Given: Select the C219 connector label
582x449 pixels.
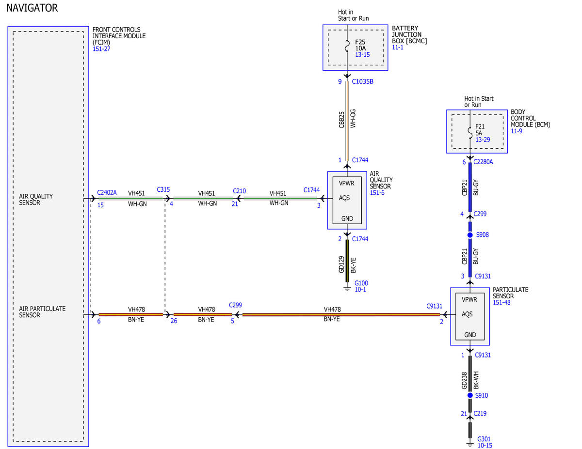Looking at the screenshot, I should pyautogui.click(x=480, y=414).
